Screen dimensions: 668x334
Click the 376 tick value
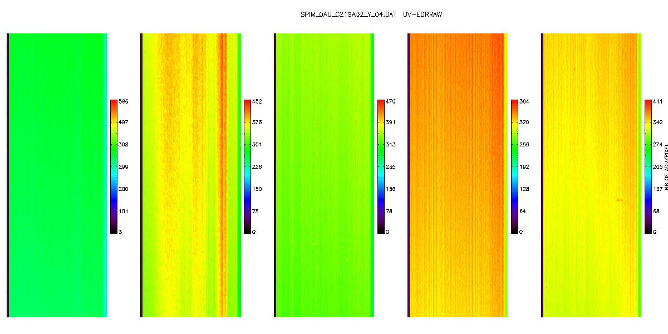point(257,122)
